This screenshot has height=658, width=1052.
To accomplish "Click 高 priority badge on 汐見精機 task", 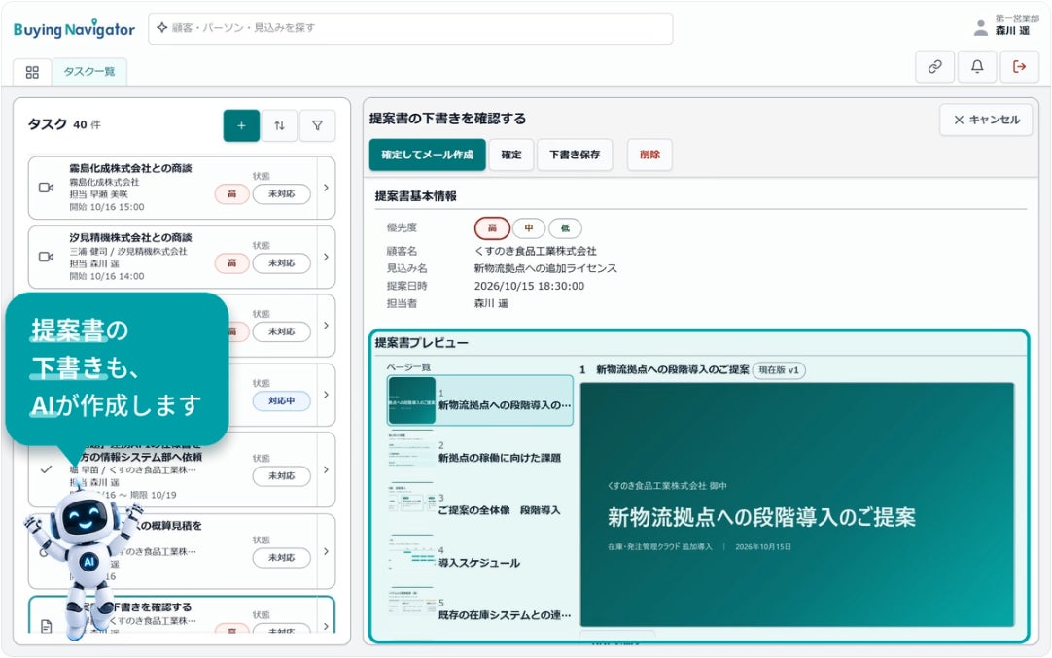I will (x=232, y=263).
